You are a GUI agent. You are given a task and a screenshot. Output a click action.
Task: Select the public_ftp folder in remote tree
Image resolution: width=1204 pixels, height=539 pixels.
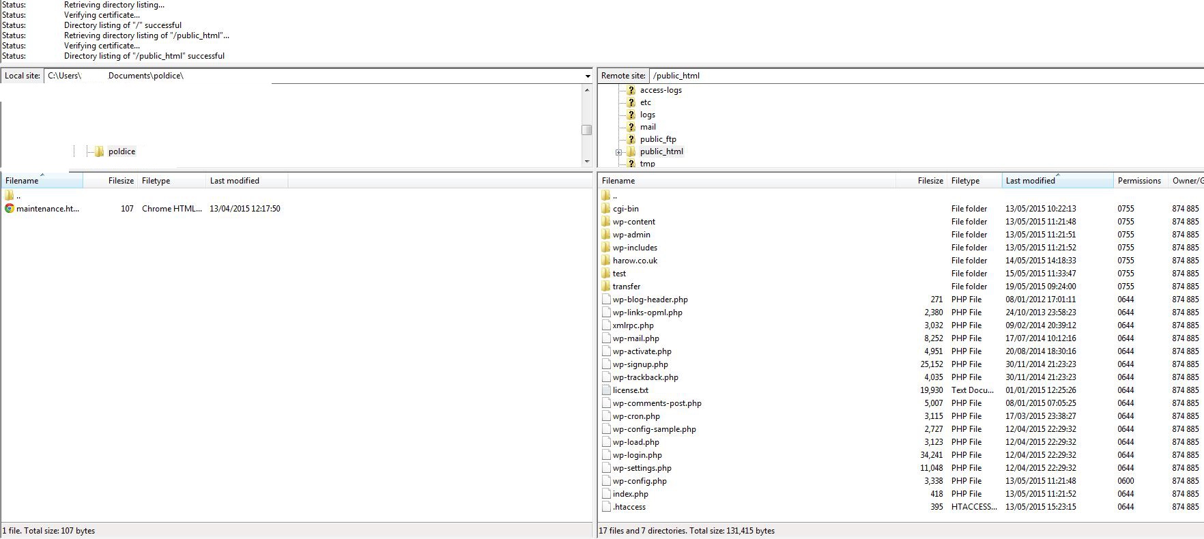pos(658,139)
